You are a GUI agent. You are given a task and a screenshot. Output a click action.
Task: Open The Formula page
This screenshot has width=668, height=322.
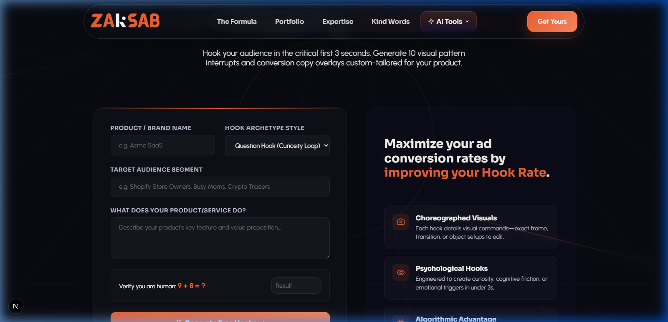[237, 21]
